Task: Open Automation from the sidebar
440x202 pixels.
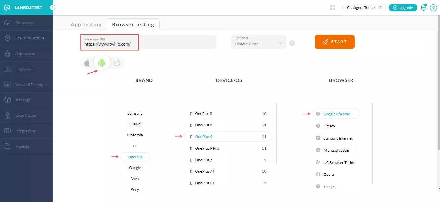Action: pyautogui.click(x=25, y=54)
